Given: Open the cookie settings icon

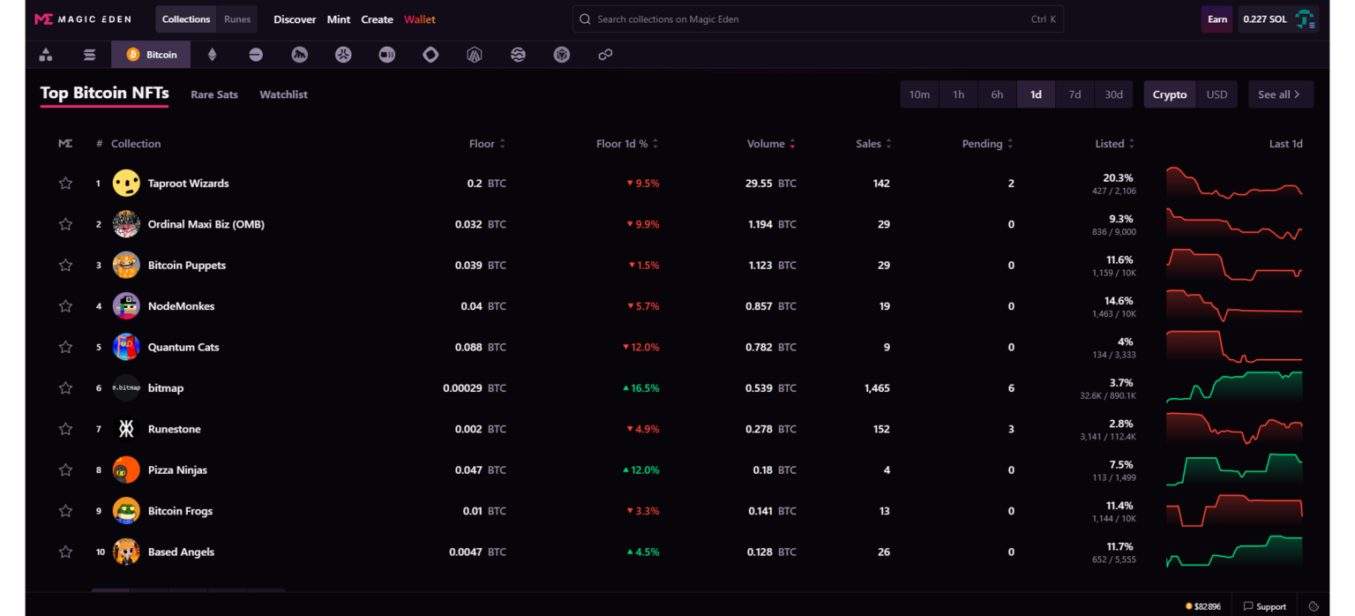Looking at the screenshot, I should 1314,606.
